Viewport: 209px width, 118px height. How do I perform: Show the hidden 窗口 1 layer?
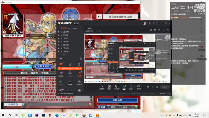(x=58, y=55)
